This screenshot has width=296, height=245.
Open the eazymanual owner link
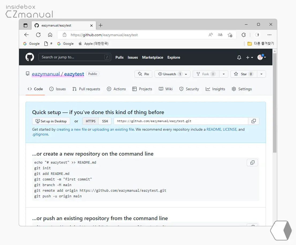46,74
